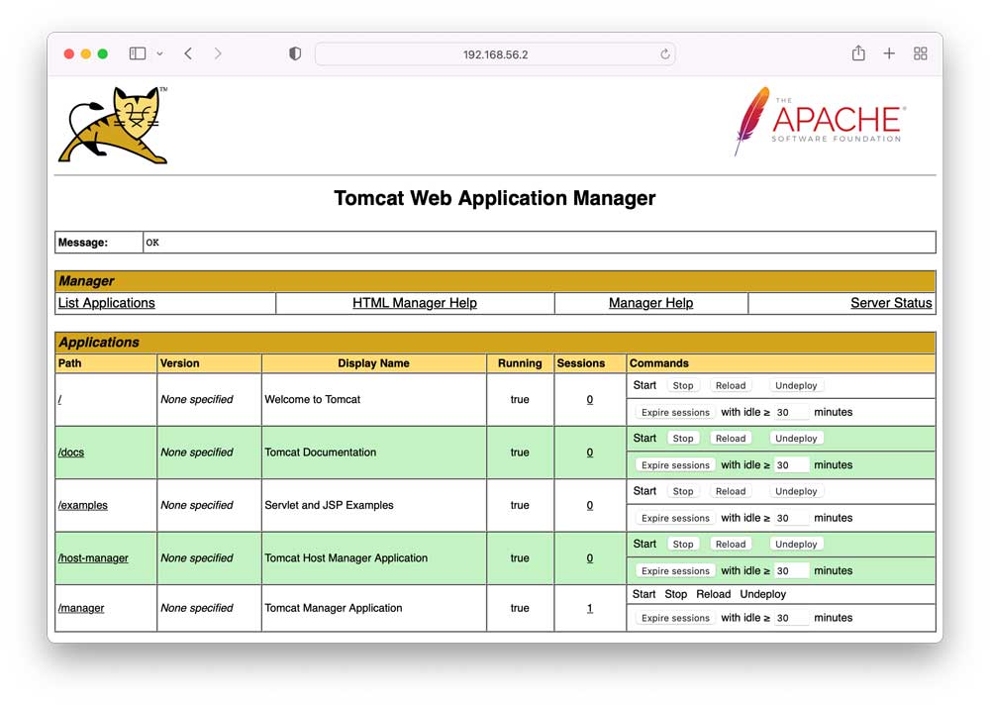Open the sessions count for Tomcat Host Manager
Viewport: 990px width, 705px height.
pos(590,557)
